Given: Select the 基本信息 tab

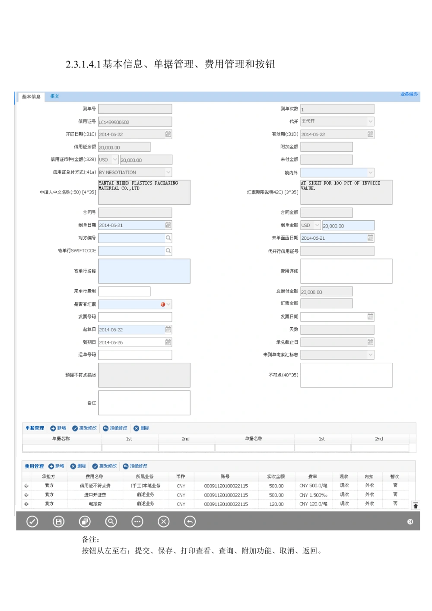Looking at the screenshot, I should click(31, 97).
